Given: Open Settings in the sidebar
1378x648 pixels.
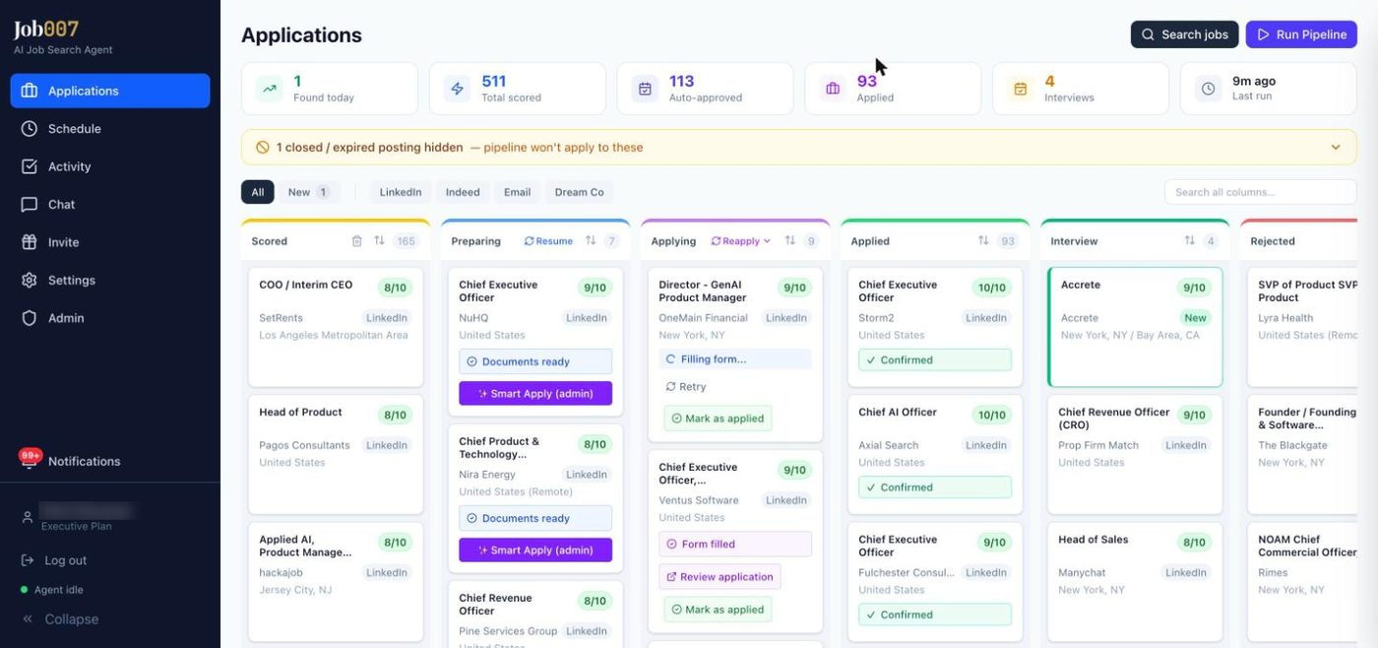Looking at the screenshot, I should (x=110, y=281).
